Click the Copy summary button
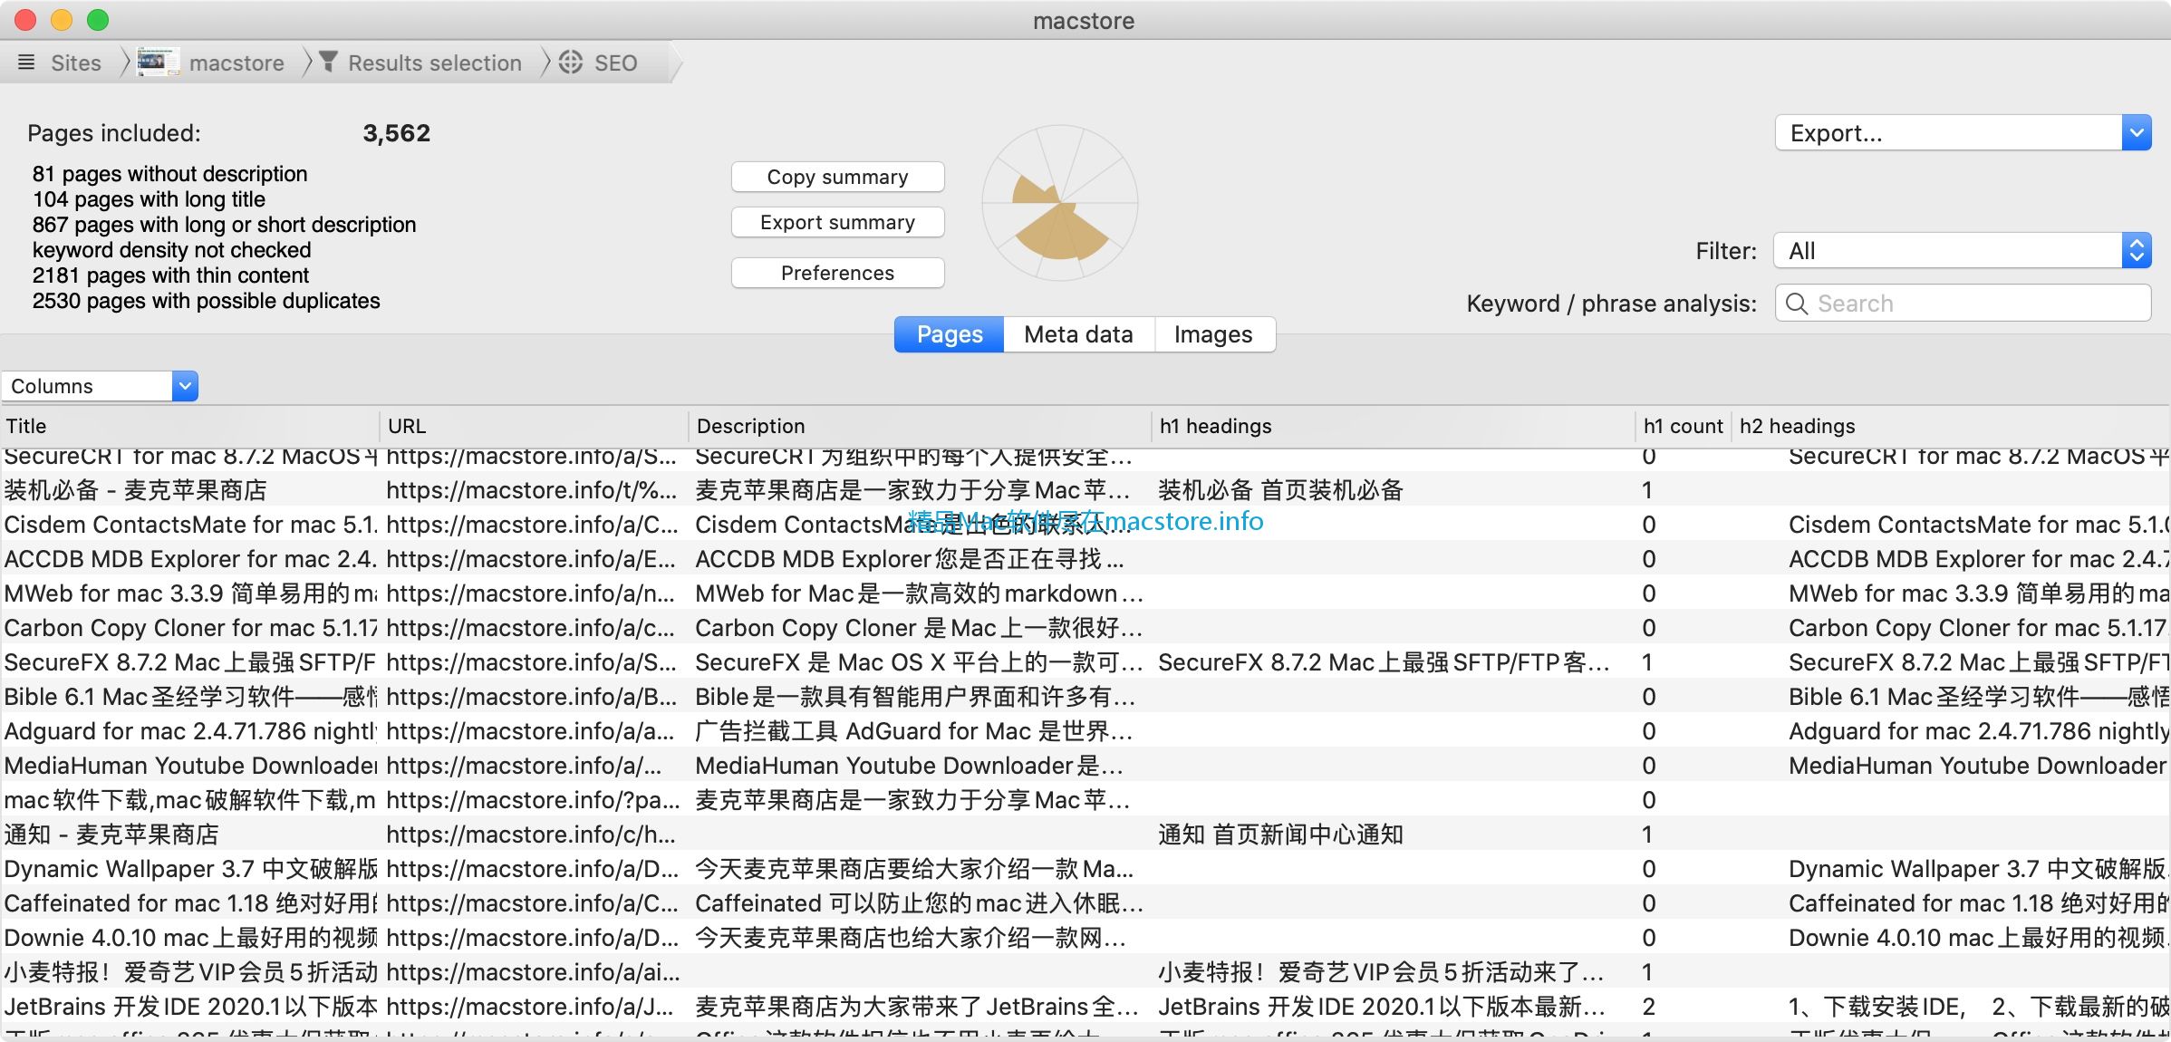This screenshot has width=2171, height=1042. [x=837, y=177]
